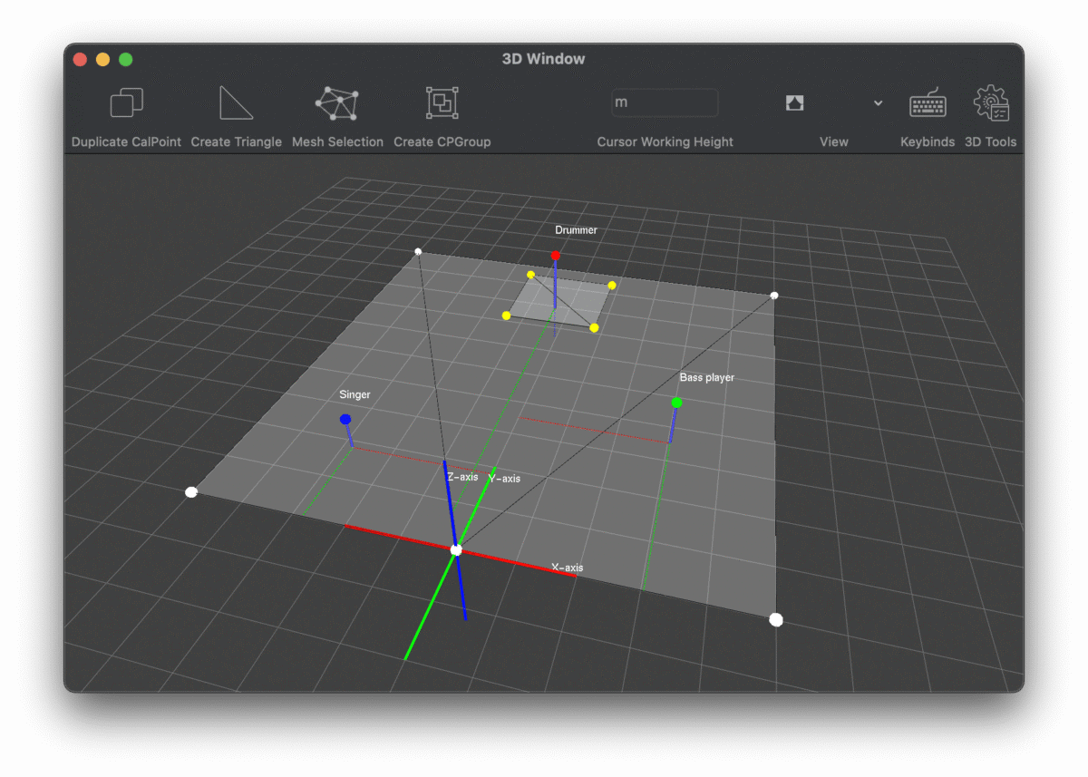Select the front-right white corner point

click(x=776, y=619)
